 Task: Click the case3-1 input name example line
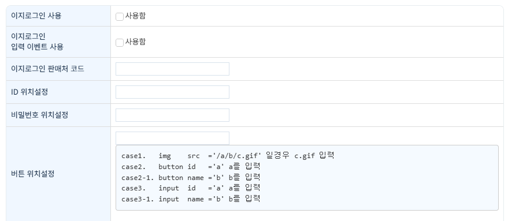pyautogui.click(x=191, y=199)
